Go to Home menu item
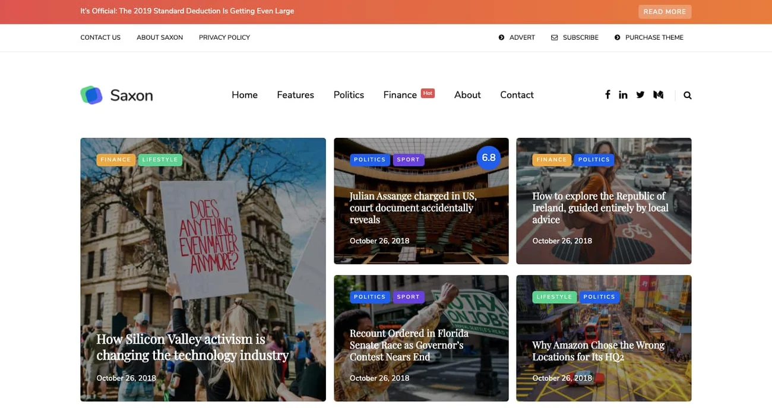The image size is (772, 408). (245, 95)
